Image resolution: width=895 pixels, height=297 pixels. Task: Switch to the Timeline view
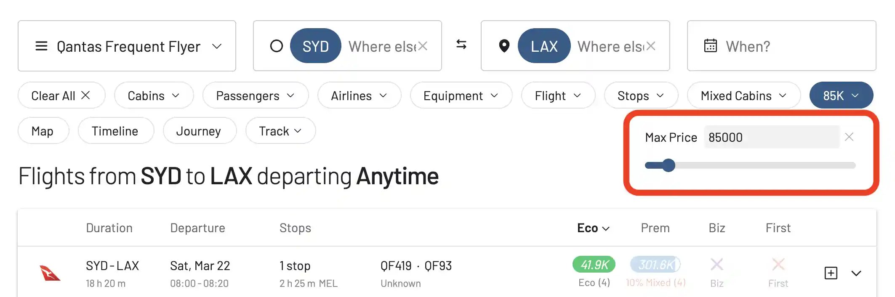[x=116, y=131]
